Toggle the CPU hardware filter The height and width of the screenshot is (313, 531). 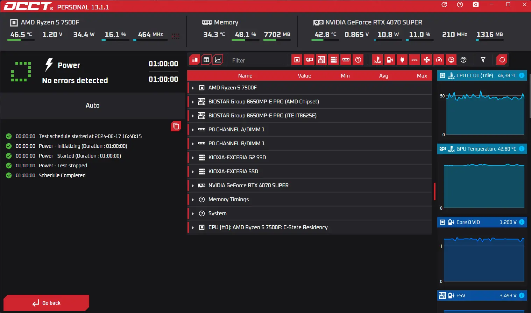coord(297,60)
